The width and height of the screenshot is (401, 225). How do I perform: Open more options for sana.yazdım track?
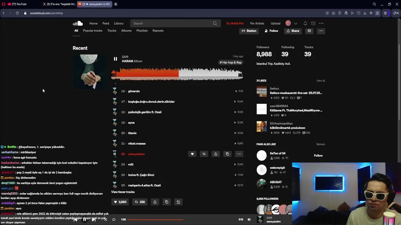pyautogui.click(x=239, y=154)
